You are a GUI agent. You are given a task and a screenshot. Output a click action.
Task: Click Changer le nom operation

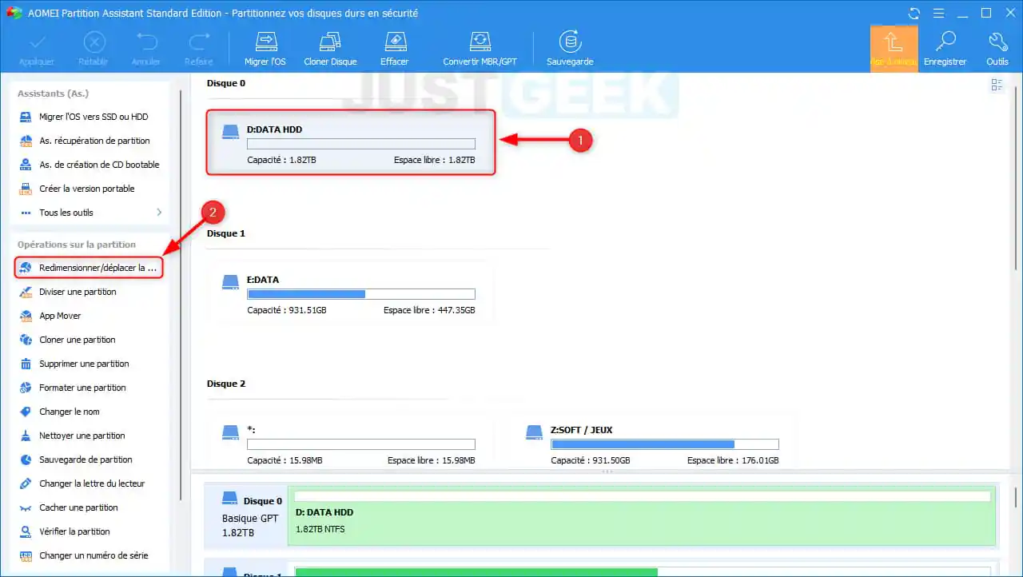(70, 412)
